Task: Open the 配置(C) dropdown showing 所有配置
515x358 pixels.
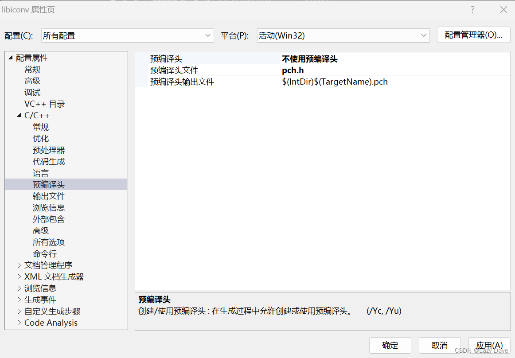Action: coord(128,35)
